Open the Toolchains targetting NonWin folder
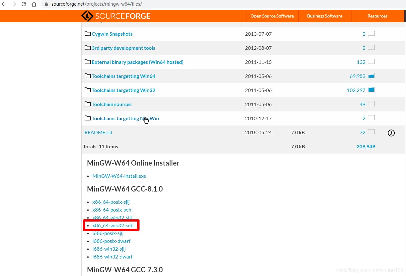This screenshot has width=406, height=276. tap(125, 118)
